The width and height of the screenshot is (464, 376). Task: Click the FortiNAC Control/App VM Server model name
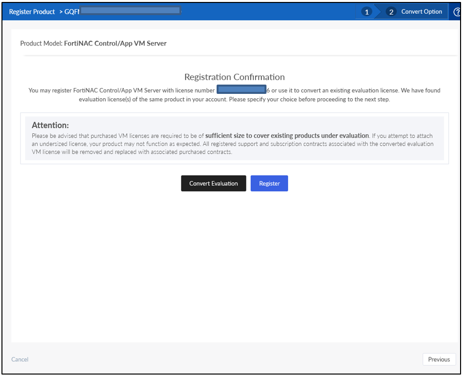click(116, 44)
